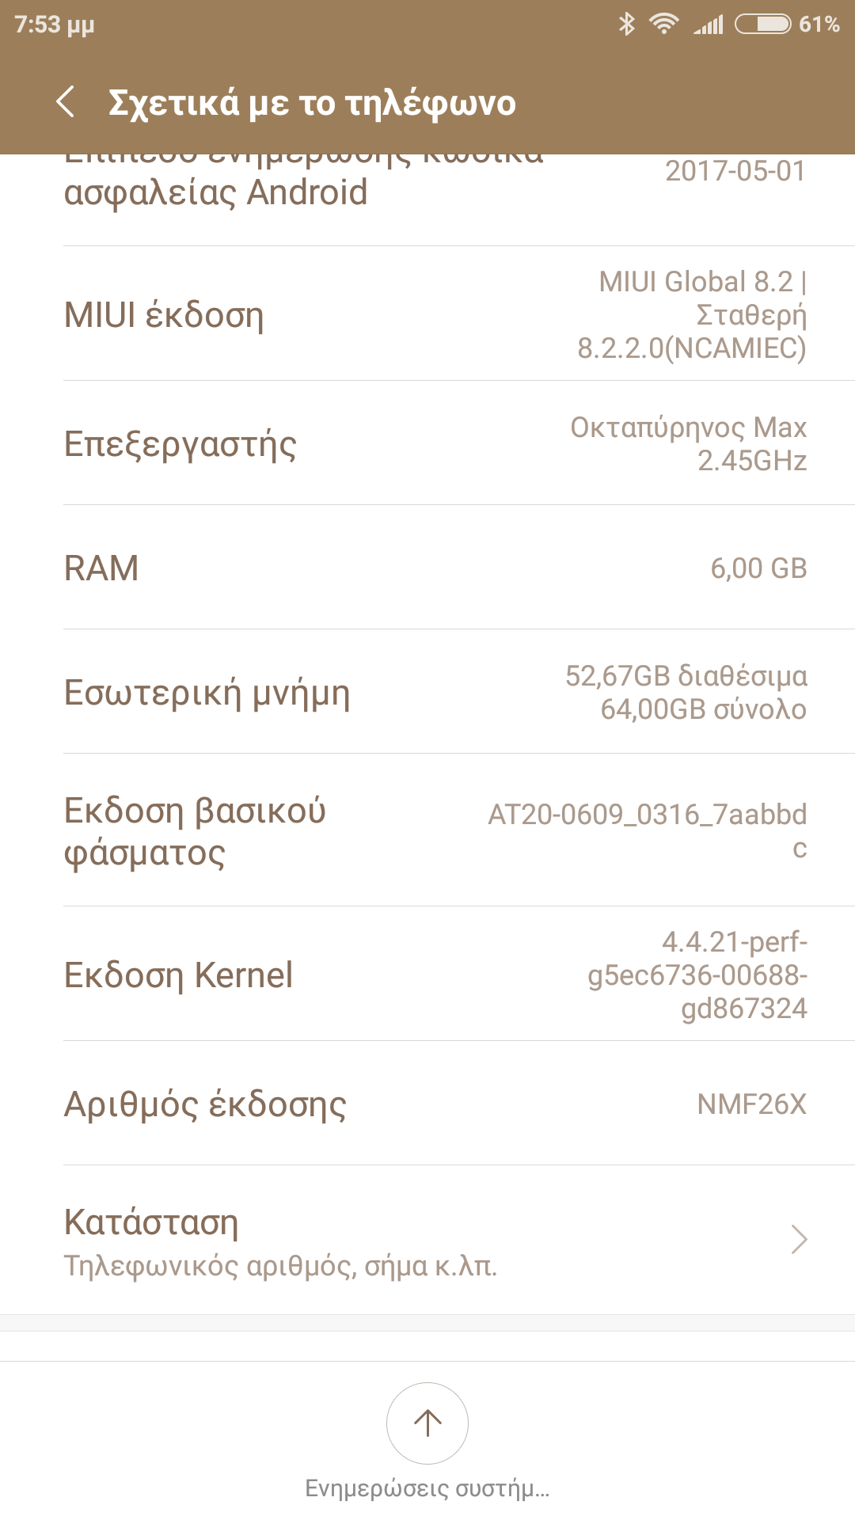
Task: Tap the Ενημερώσεις συστήματος label
Action: (427, 1488)
